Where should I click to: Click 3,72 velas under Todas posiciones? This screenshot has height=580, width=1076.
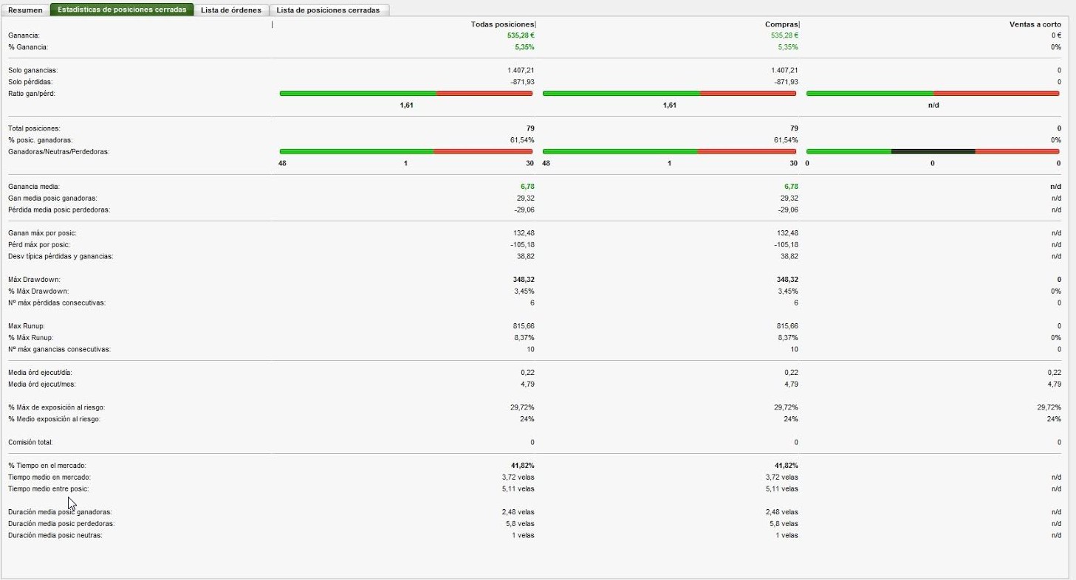[x=518, y=477]
